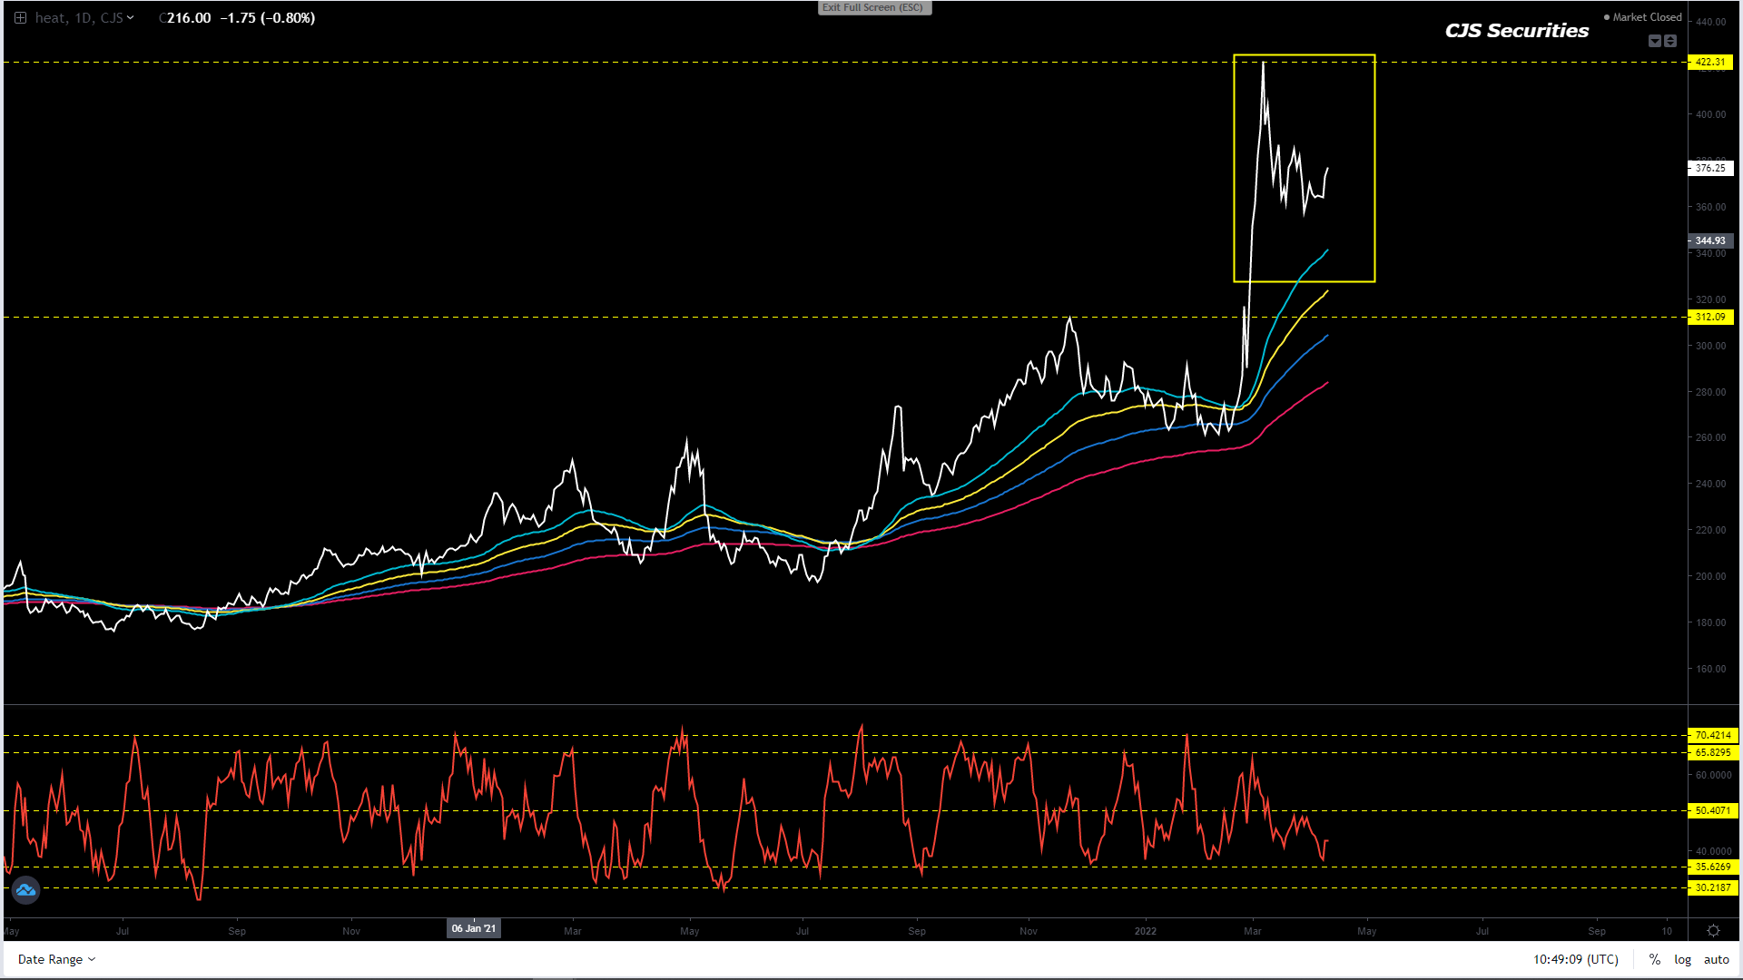Open the Date Range dropdown

56,959
